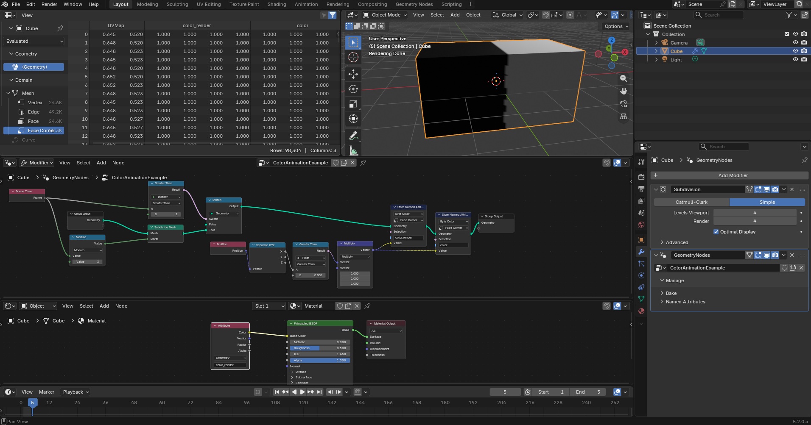This screenshot has height=425, width=811.
Task: Toggle camera view icon in viewport
Action: coord(624,104)
